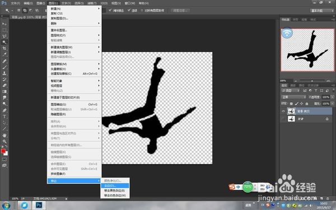
Task: Toggle Quick Mask mode icon
Action: [4, 160]
